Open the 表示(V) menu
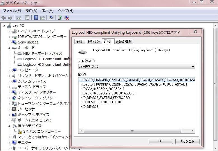The image size is (218, 151). coord(48,11)
